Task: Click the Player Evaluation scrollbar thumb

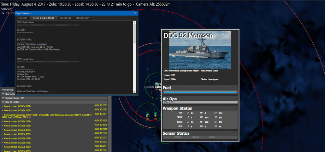Action: click(135, 33)
